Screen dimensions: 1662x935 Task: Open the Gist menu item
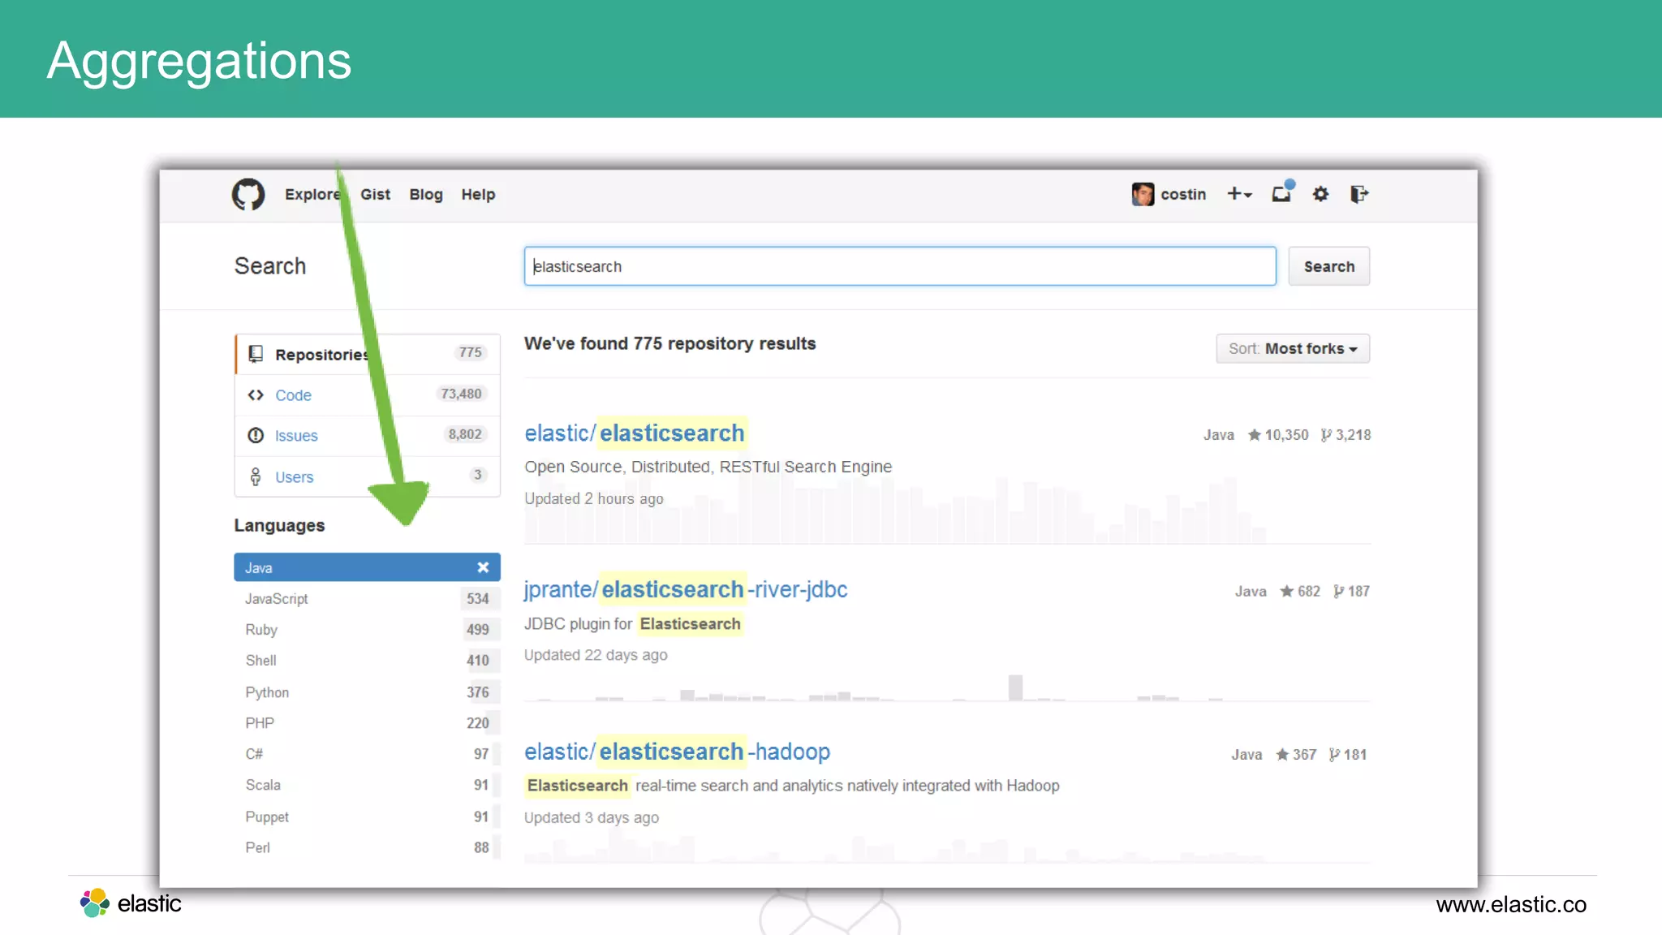[375, 195]
